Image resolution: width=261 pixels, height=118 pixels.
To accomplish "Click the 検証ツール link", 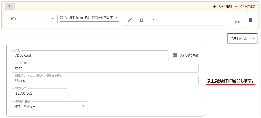I will [239, 38].
